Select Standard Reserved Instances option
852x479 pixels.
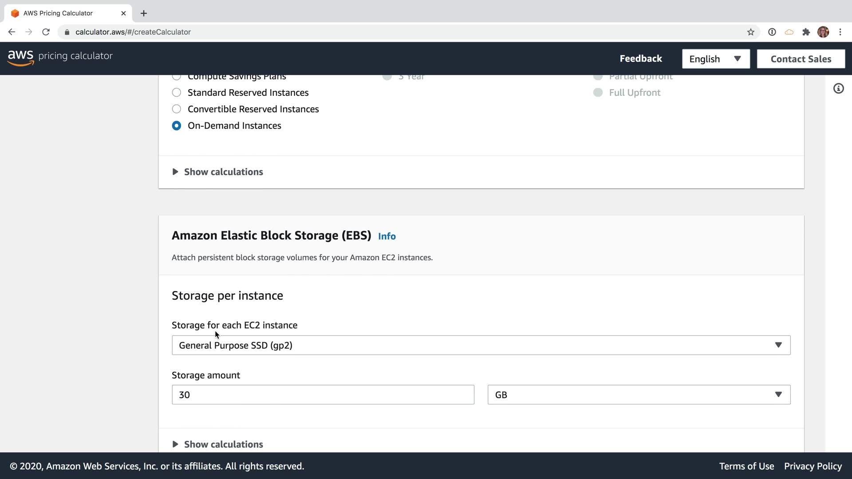[177, 93]
